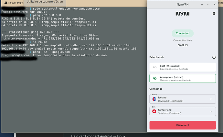This screenshot has height=137, width=223.
Task: Click the 'Connect to' section label
Action: tap(156, 89)
